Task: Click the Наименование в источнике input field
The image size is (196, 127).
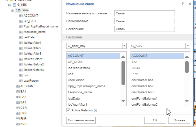Action: [x=145, y=13]
